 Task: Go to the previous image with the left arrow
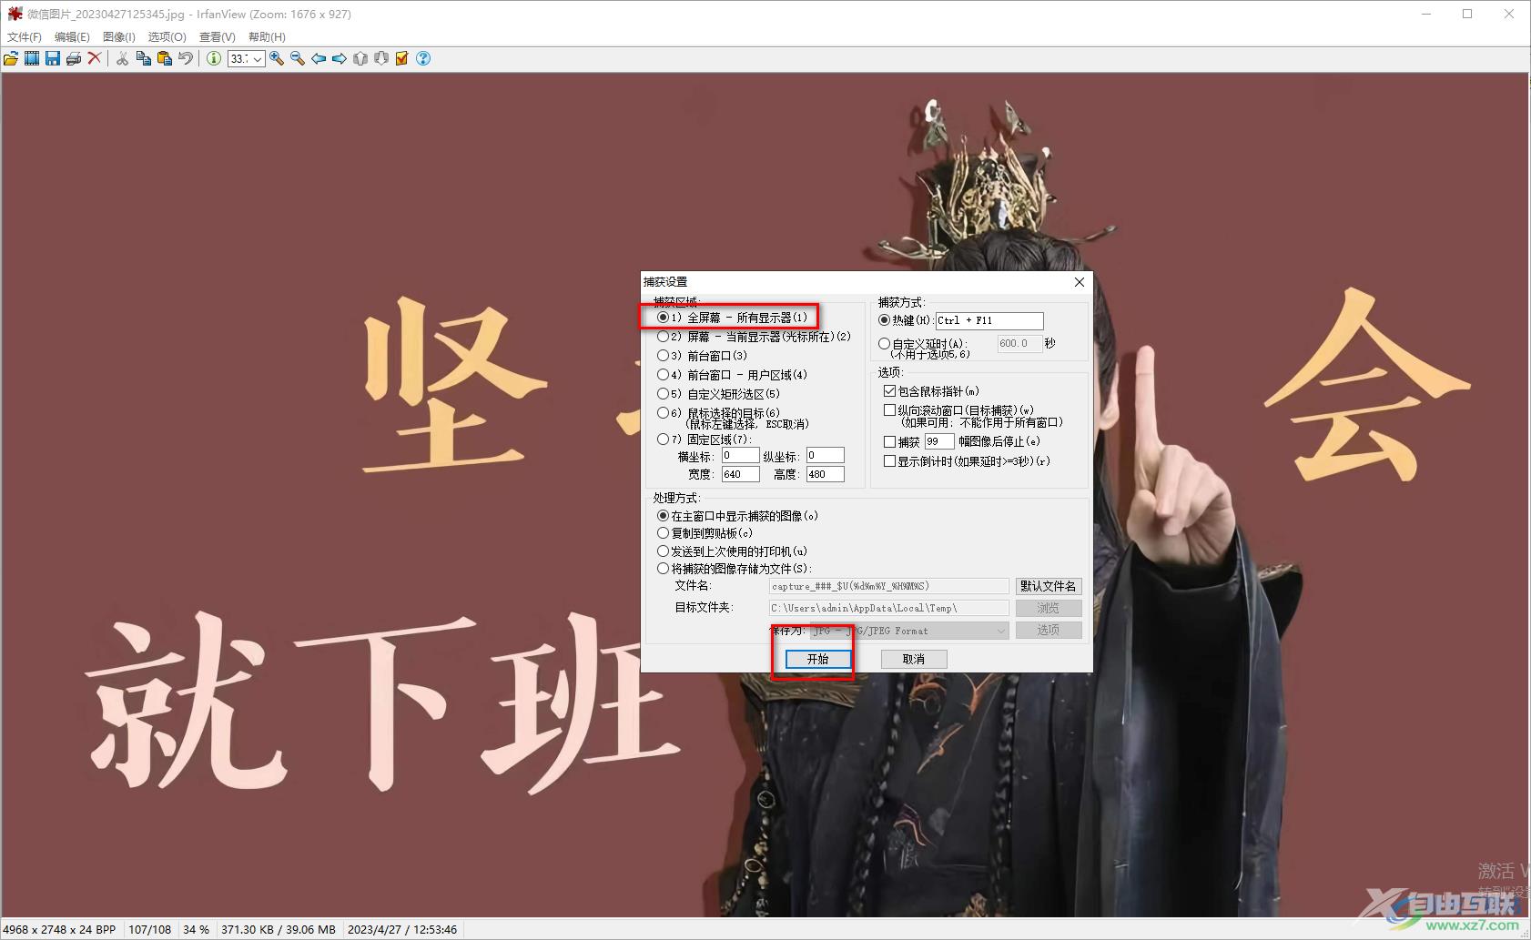point(319,58)
